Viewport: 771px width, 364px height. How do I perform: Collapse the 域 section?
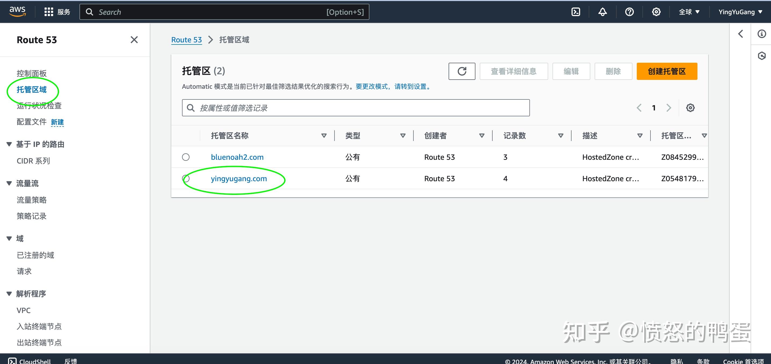(x=9, y=239)
